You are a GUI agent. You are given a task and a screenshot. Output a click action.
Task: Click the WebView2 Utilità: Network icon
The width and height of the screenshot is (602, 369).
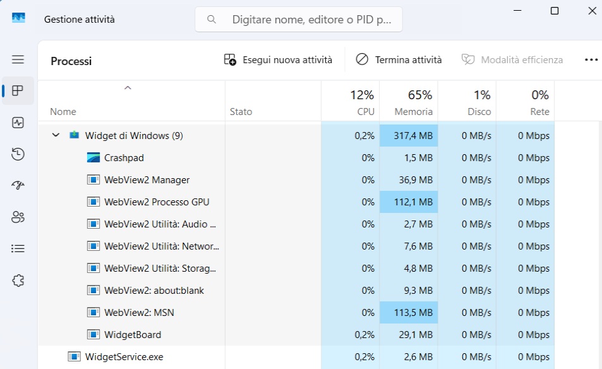[x=93, y=246]
